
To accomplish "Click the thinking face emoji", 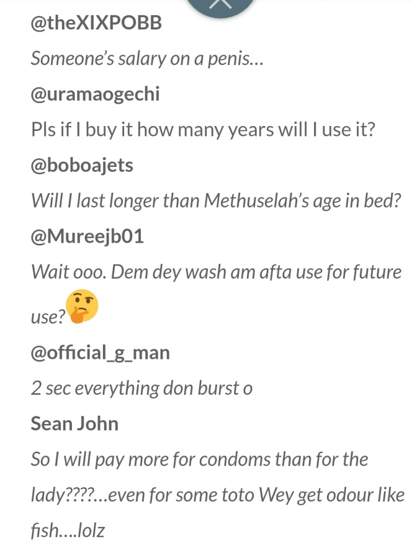I will pyautogui.click(x=82, y=307).
